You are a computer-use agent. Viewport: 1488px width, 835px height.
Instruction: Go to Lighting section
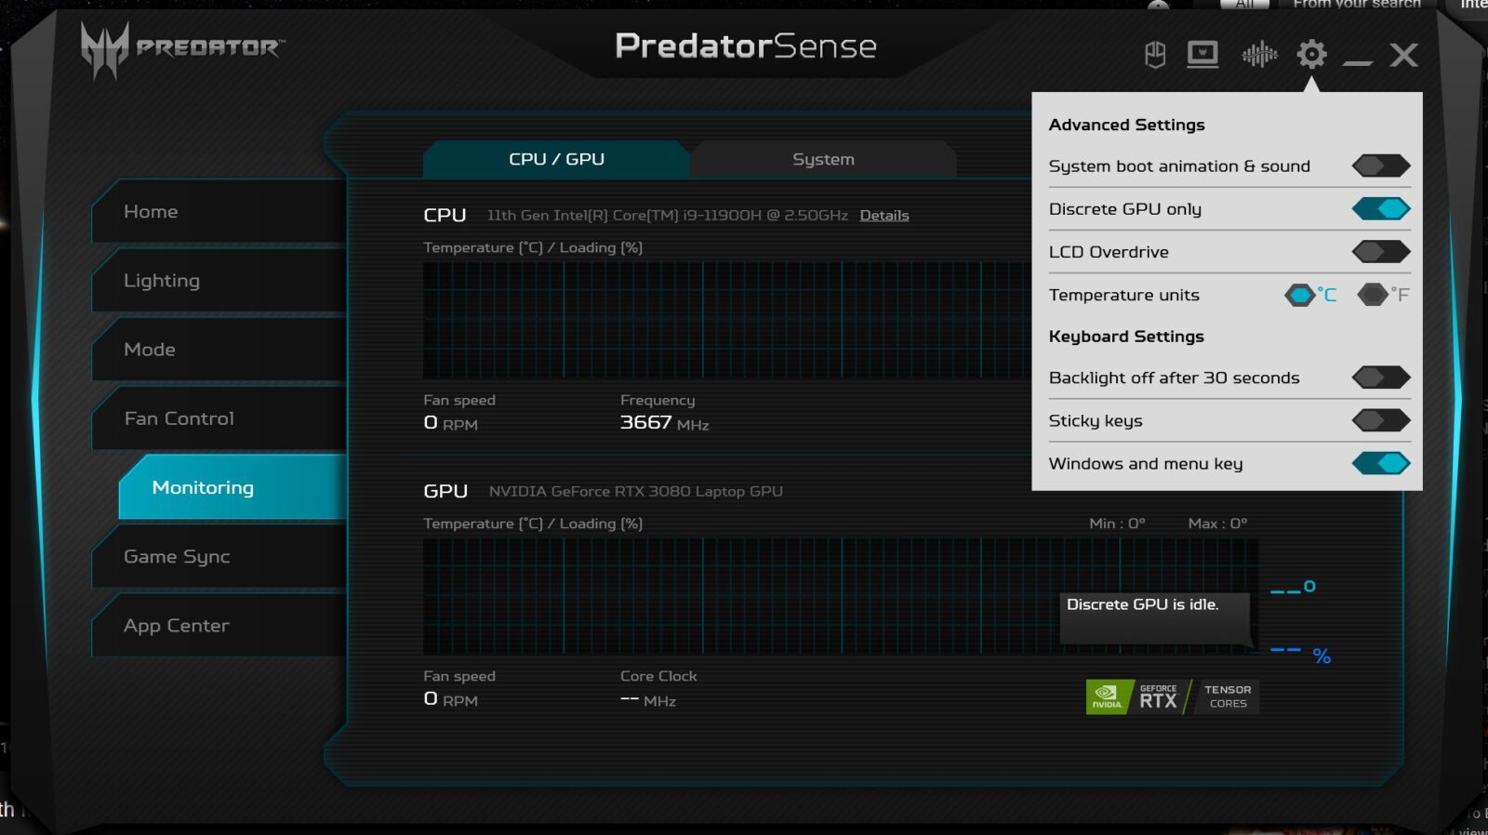point(162,281)
